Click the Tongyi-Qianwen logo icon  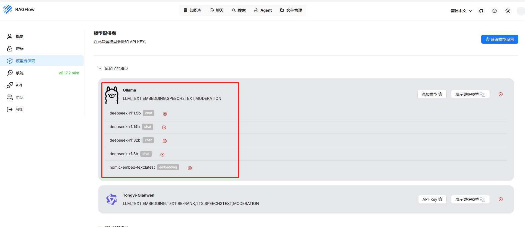112,199
